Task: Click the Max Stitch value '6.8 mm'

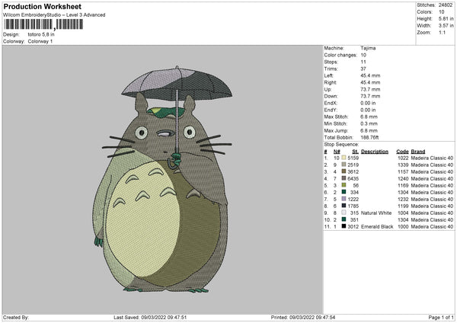Action: pos(369,117)
